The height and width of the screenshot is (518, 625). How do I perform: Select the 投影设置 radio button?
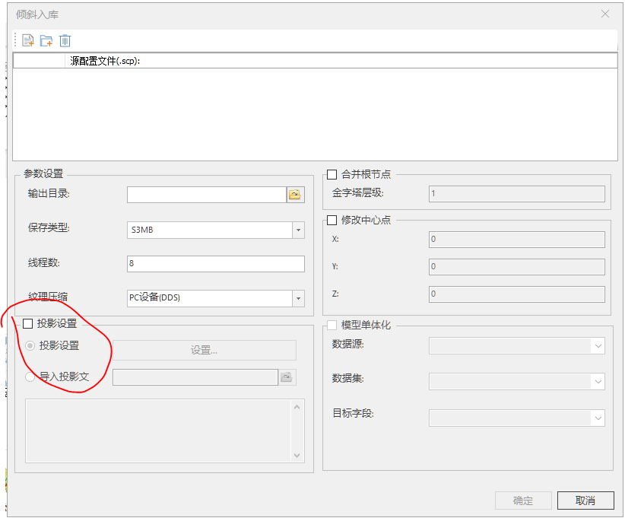click(x=30, y=345)
